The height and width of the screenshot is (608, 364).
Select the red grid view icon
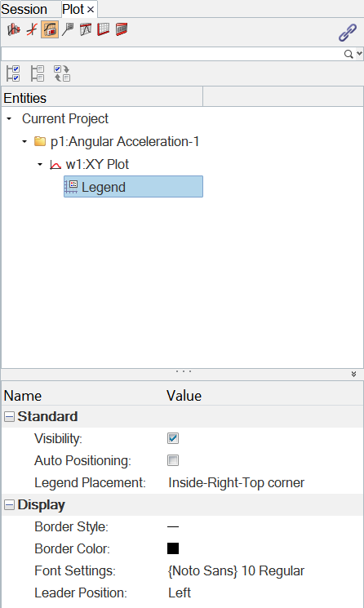tap(104, 29)
